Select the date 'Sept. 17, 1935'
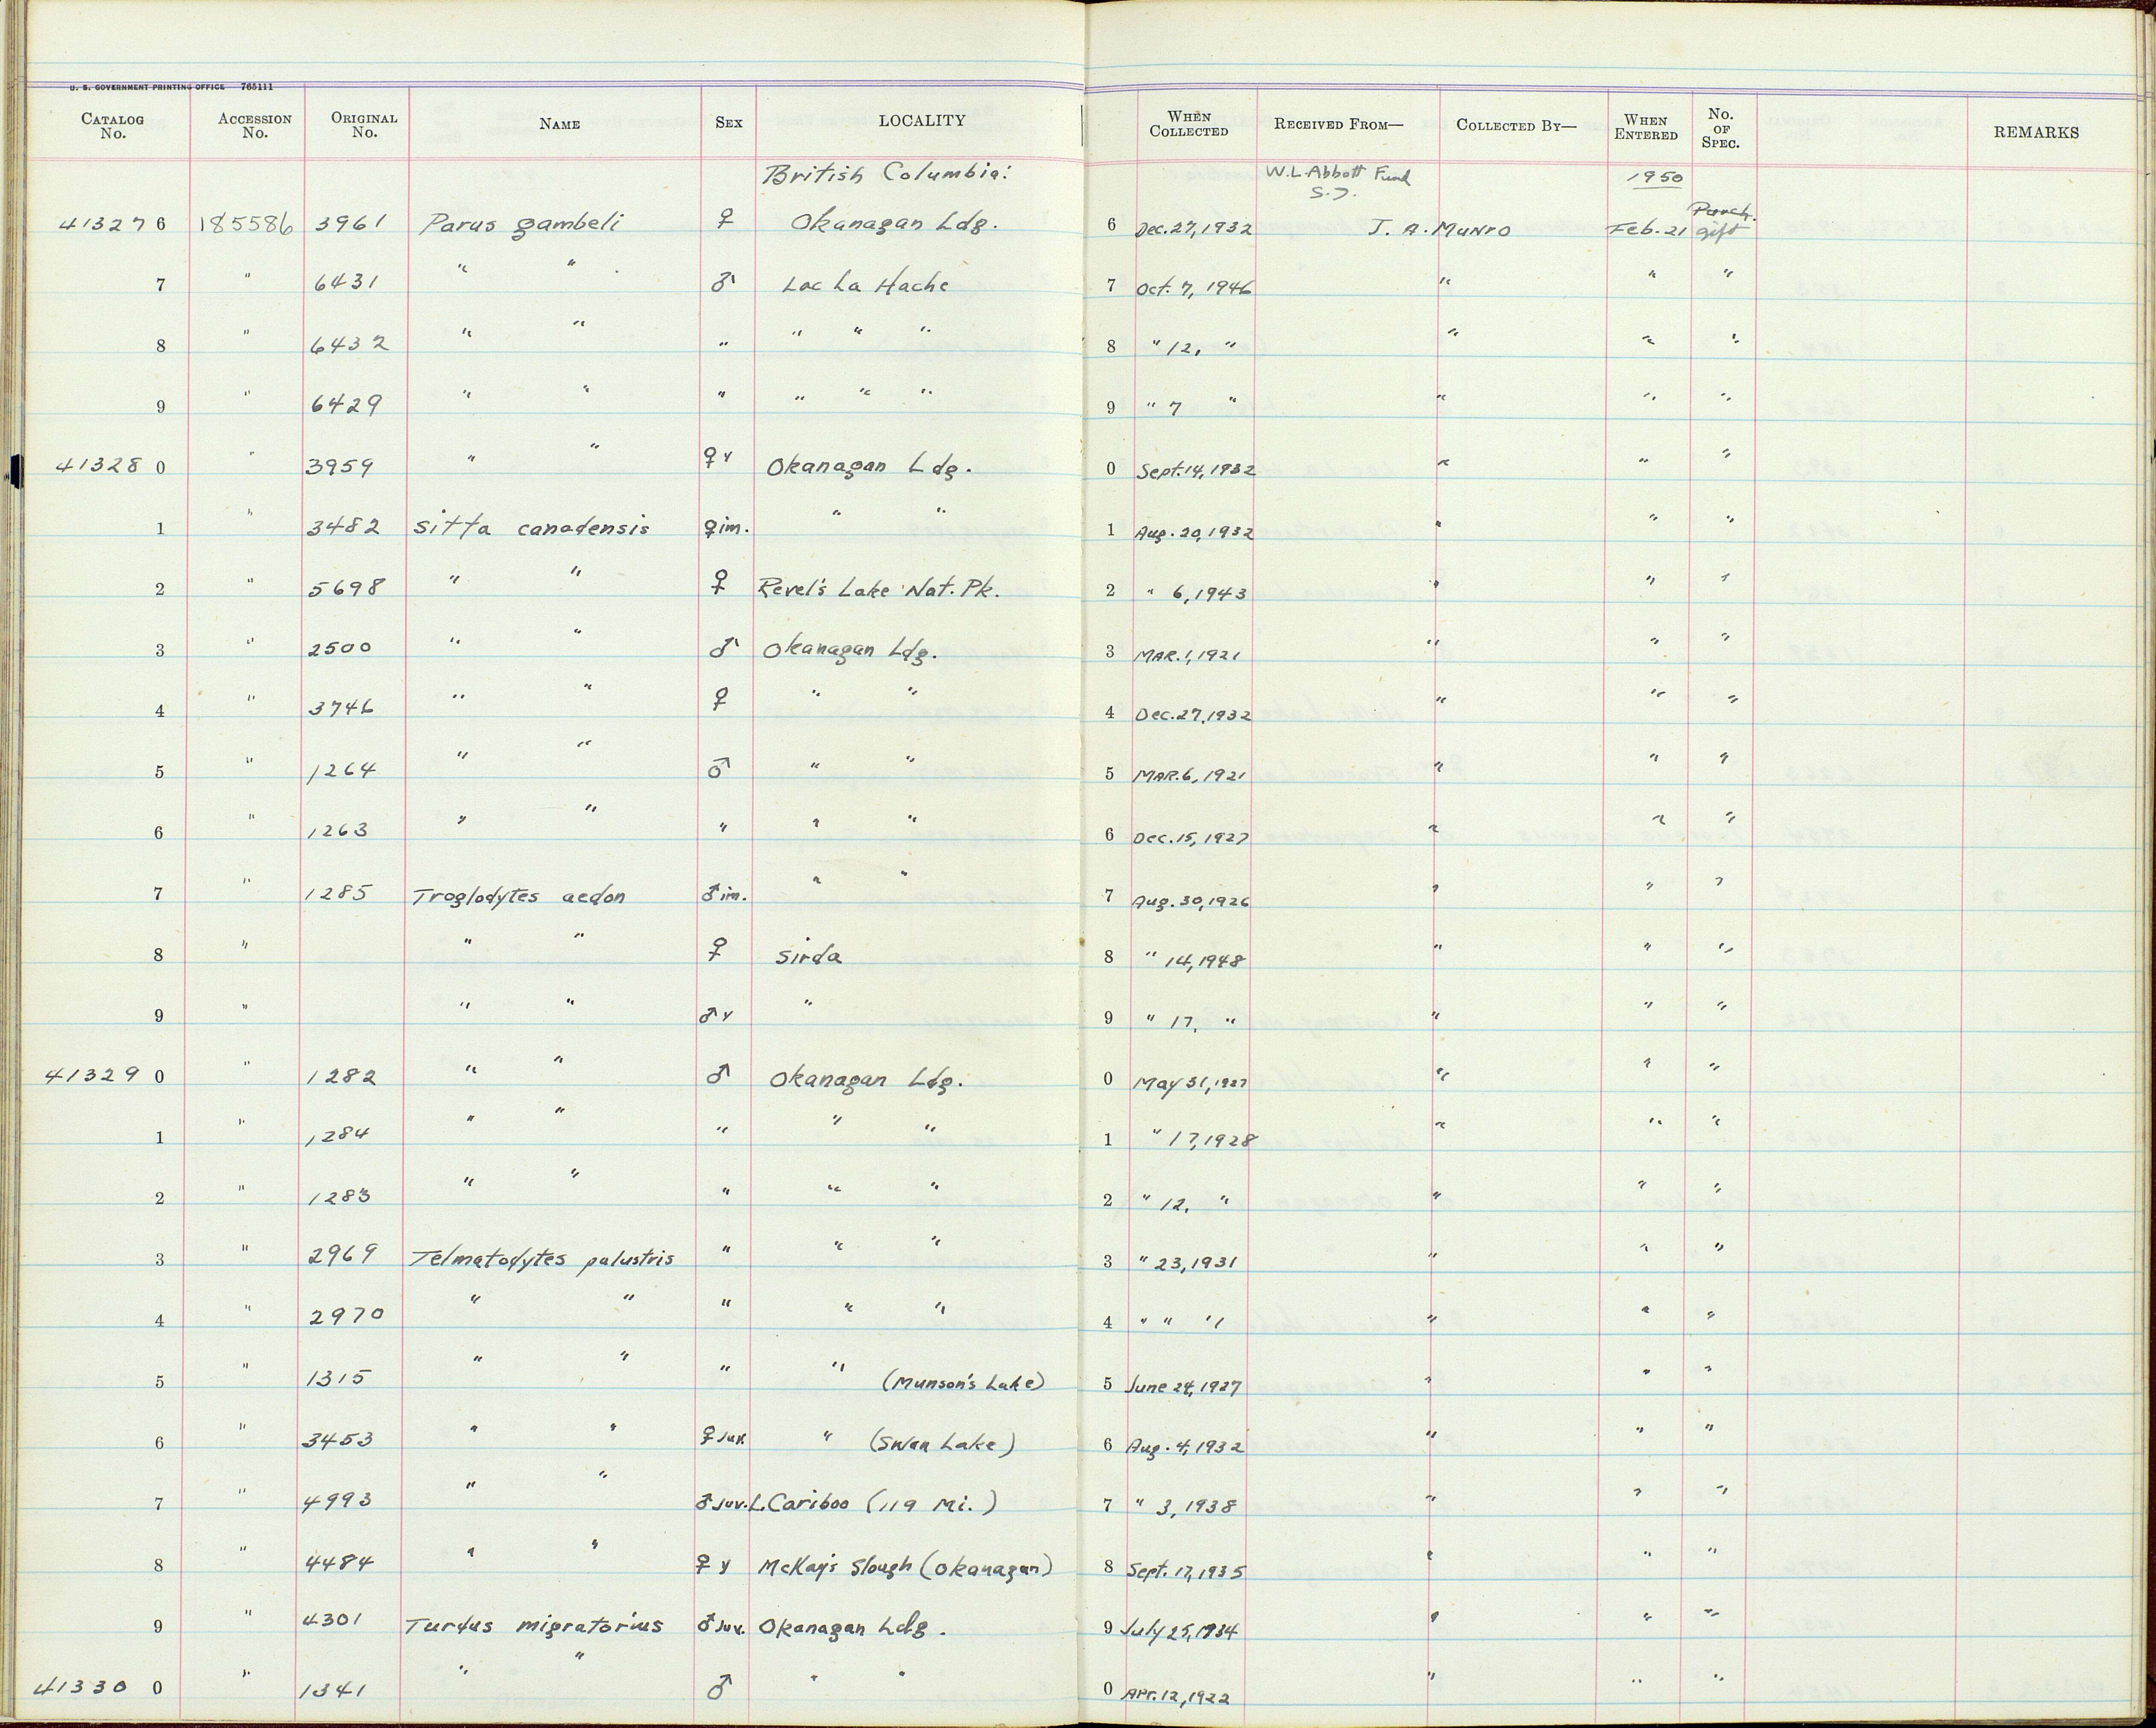Screen dimensions: 2156x1728 tap(1187, 1571)
